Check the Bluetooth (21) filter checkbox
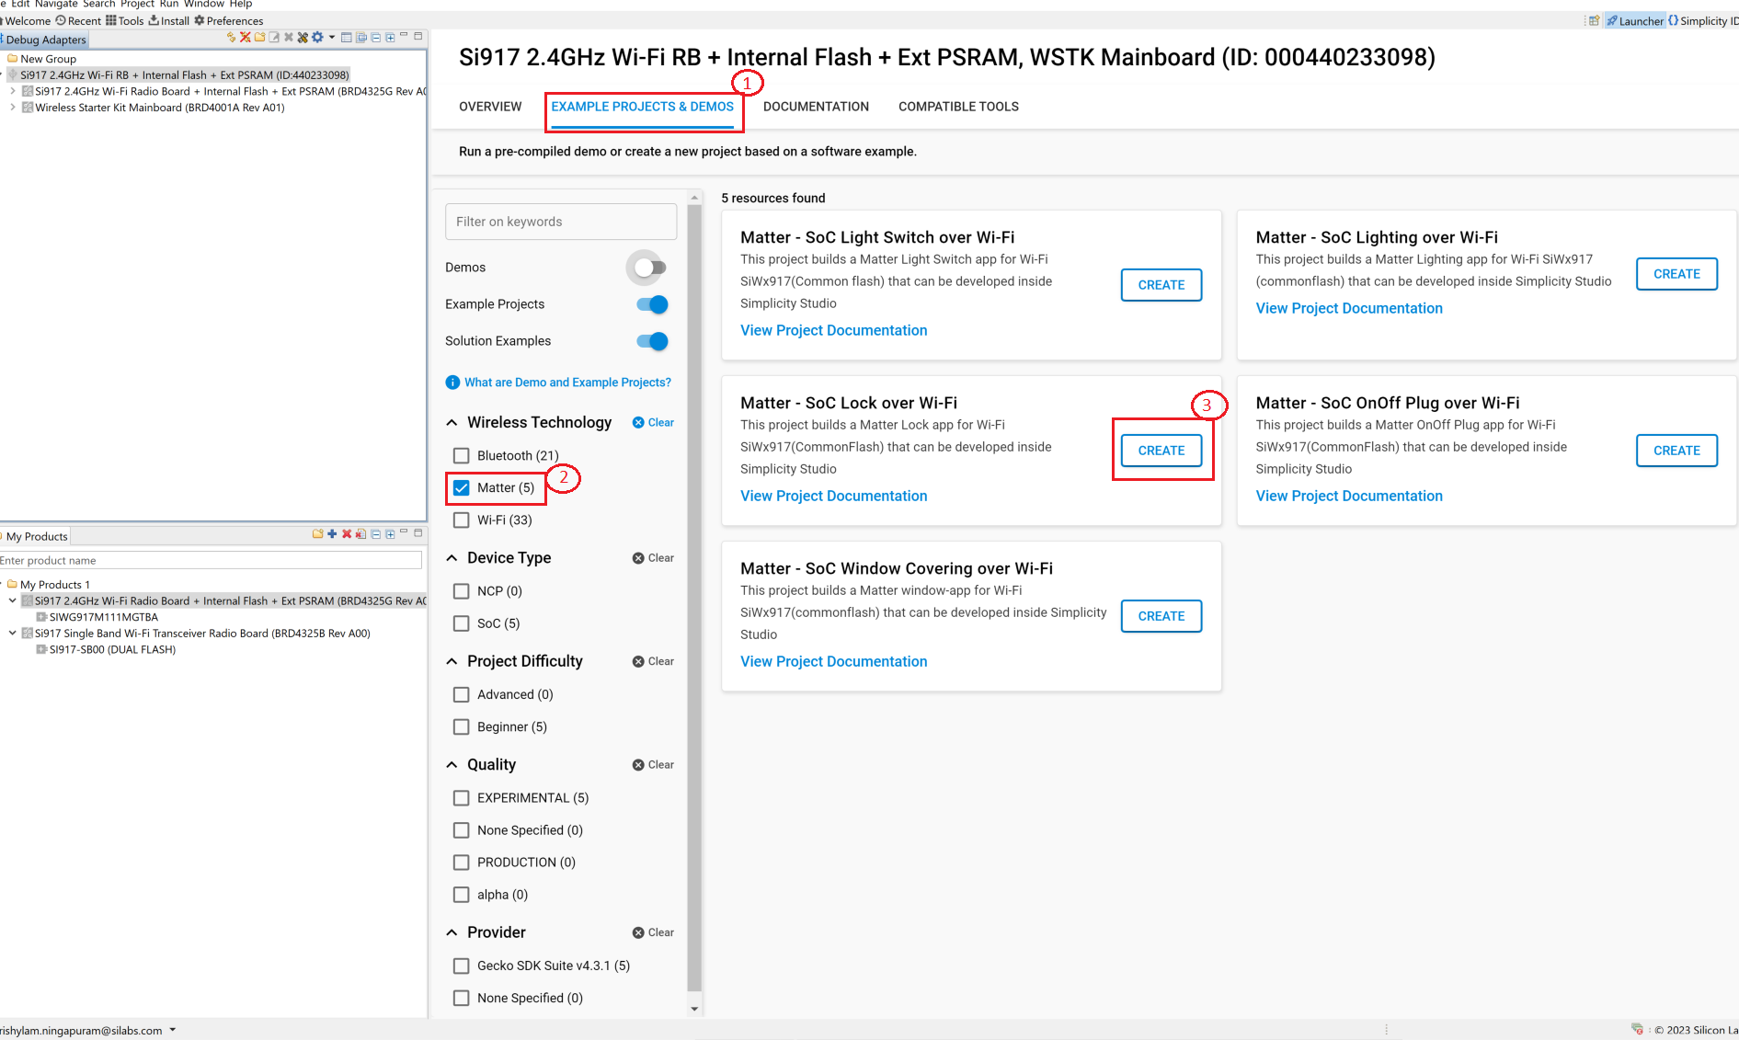This screenshot has width=1739, height=1040. [x=462, y=456]
